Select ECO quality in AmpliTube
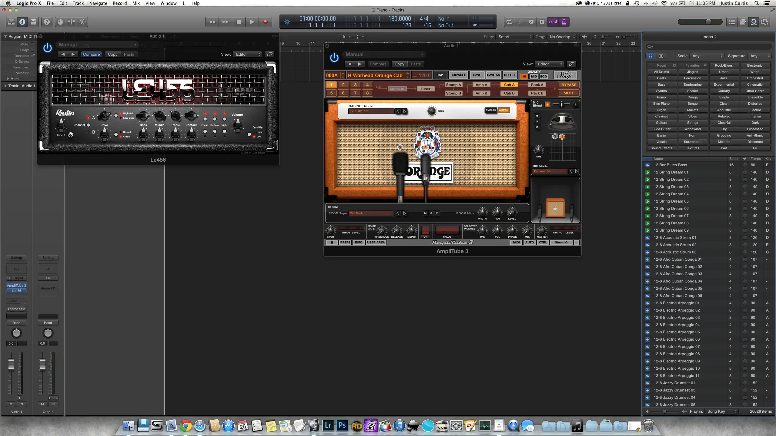Screen dimensions: 776x436 tap(544, 76)
